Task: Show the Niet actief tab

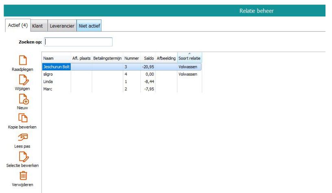Action: [89, 26]
